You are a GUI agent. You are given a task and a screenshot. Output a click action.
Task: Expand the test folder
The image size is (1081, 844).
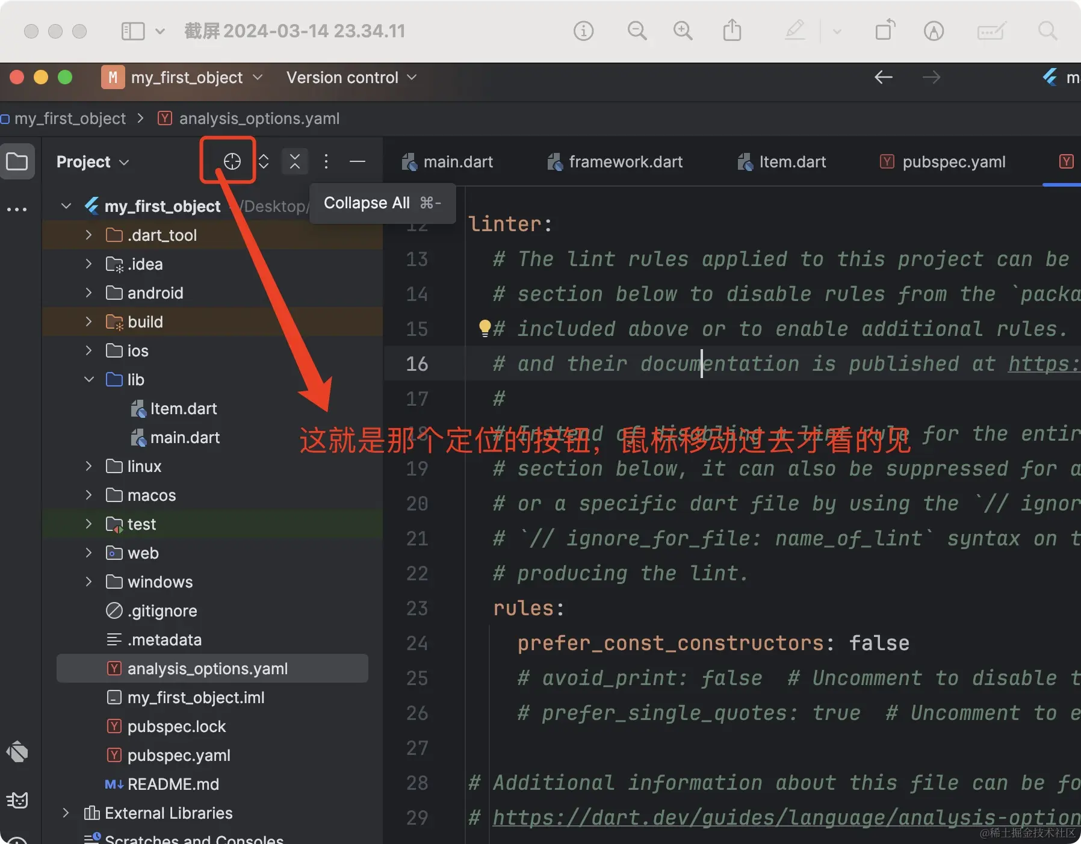(89, 524)
